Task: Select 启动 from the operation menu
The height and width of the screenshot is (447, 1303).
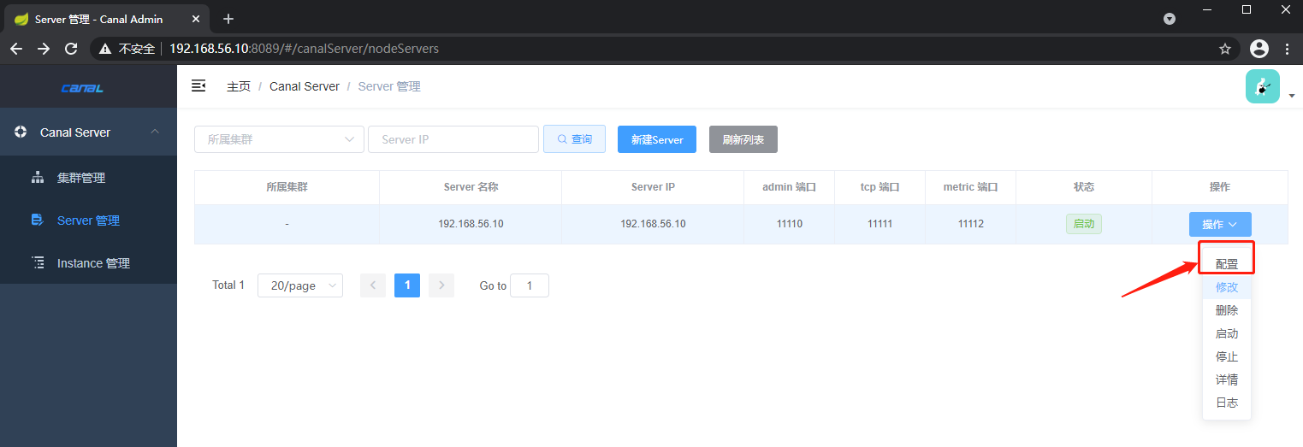Action: 1227,333
